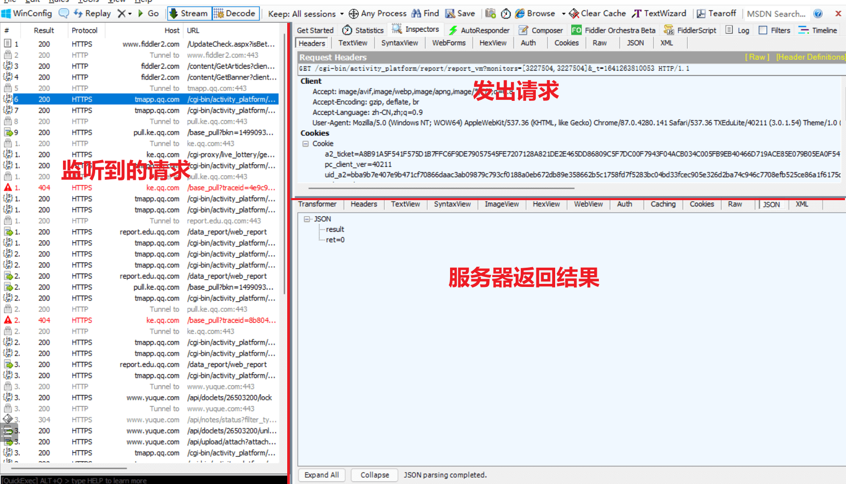Select the /api/upload/attach session row

tap(140, 442)
